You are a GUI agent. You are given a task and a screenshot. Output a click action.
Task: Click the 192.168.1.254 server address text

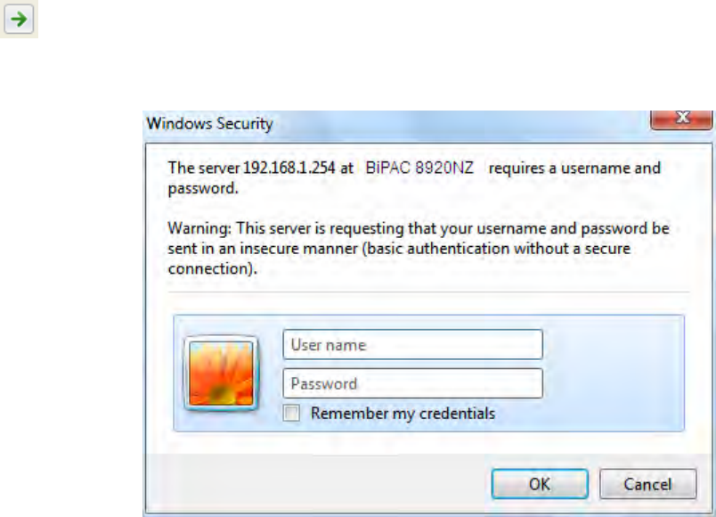289,168
